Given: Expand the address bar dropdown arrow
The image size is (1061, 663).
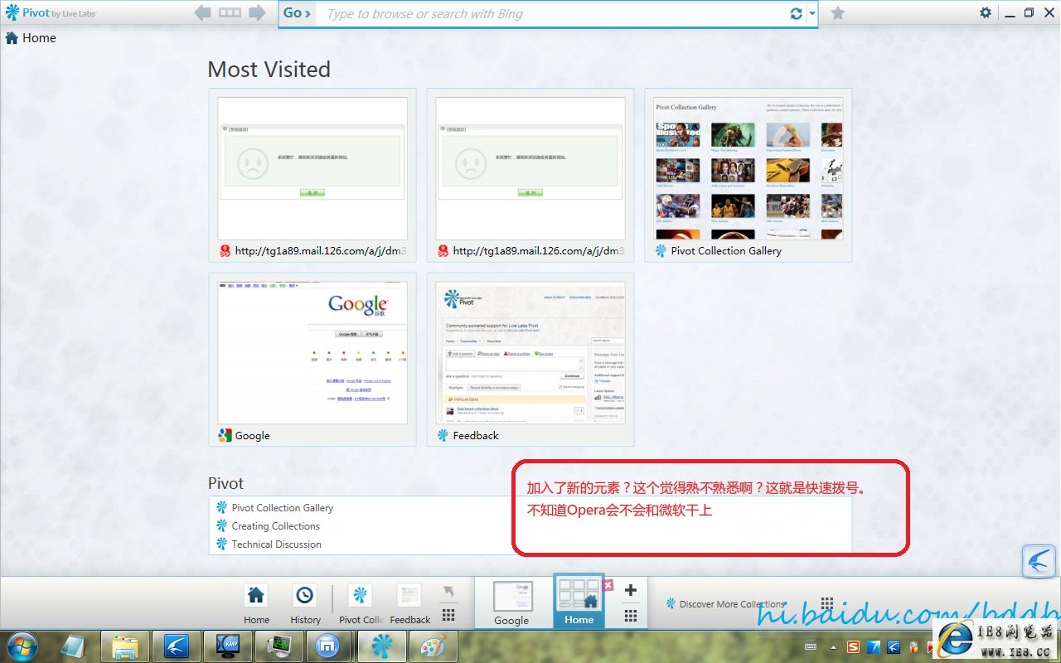Looking at the screenshot, I should coord(812,13).
